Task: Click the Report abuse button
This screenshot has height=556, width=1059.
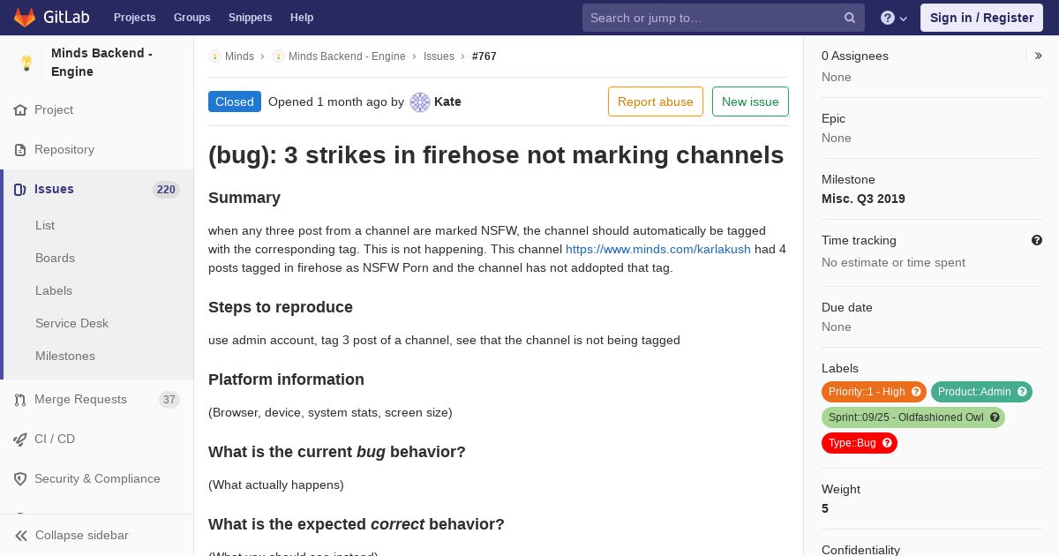Action: [656, 101]
